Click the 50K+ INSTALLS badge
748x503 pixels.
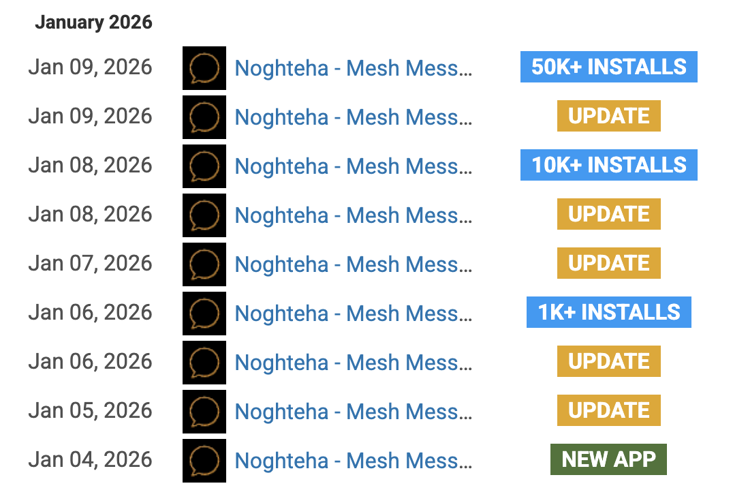coord(608,67)
